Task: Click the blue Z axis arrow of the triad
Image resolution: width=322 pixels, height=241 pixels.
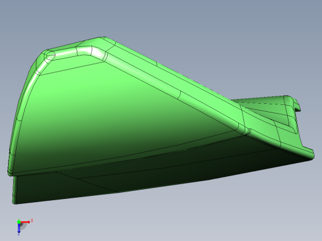Action: (19, 228)
